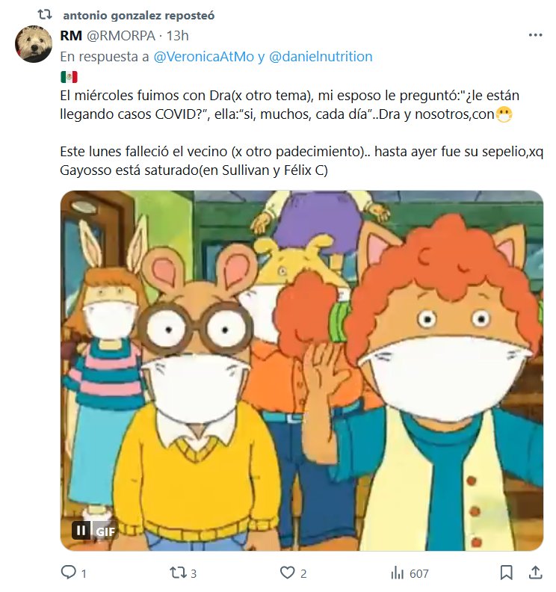Click the 607 views count
This screenshot has width=556, height=592.
tap(418, 574)
